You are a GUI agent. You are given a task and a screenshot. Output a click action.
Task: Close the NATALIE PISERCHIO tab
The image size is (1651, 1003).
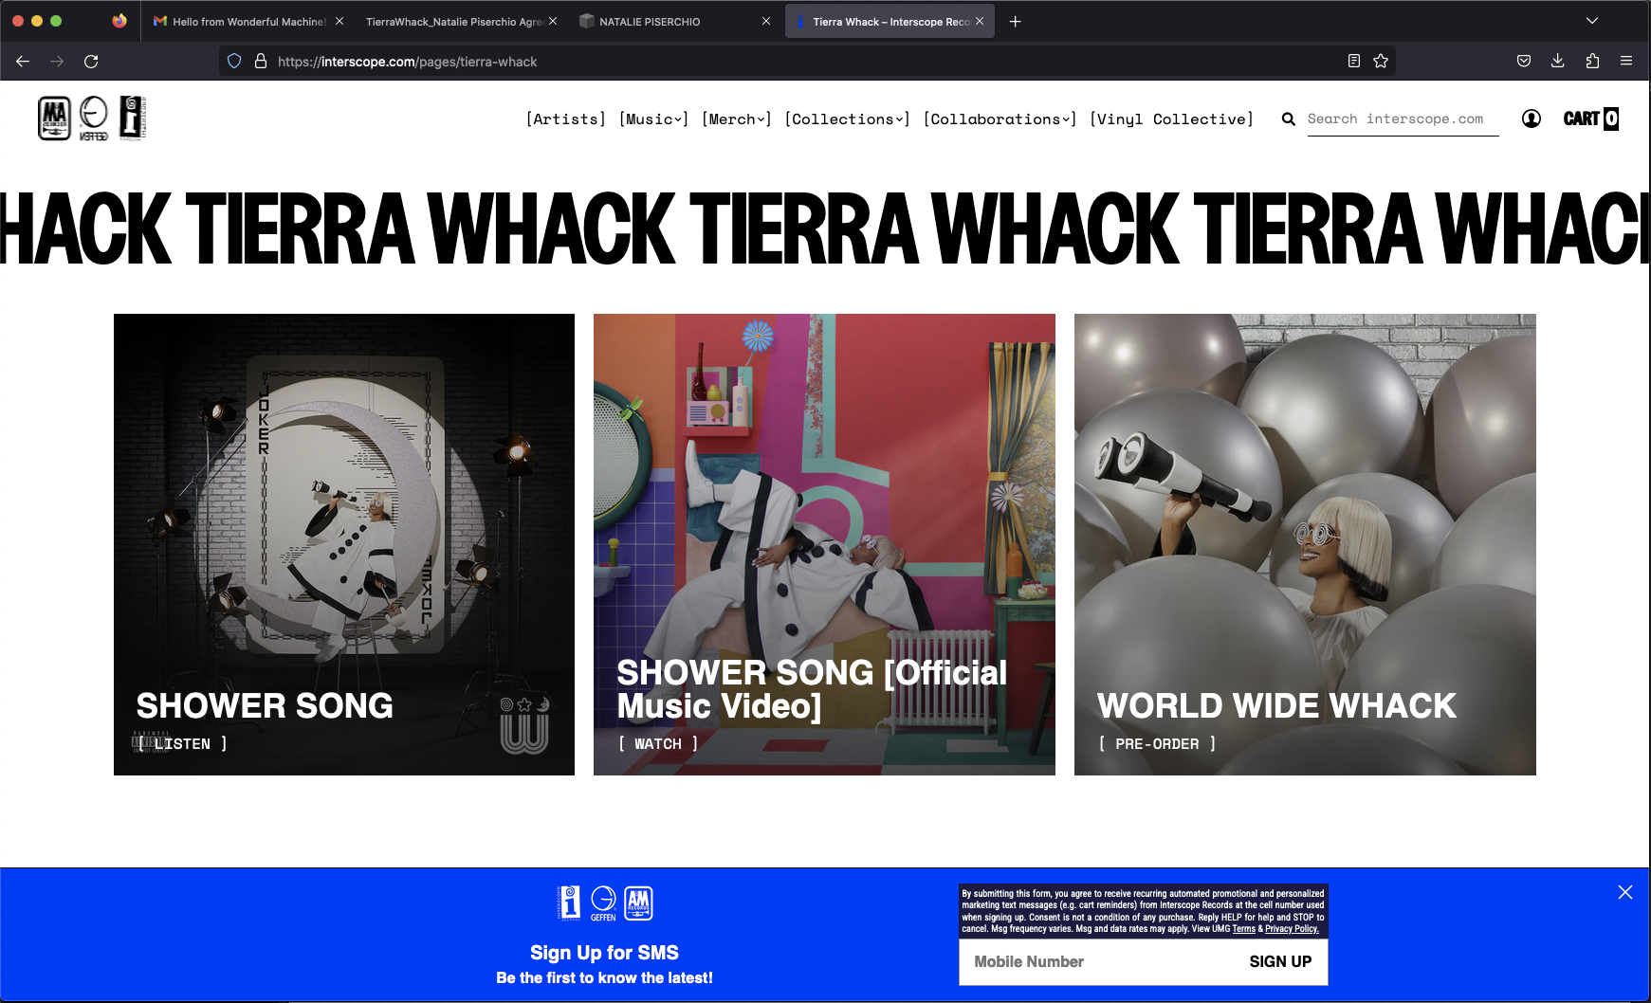[x=766, y=21]
